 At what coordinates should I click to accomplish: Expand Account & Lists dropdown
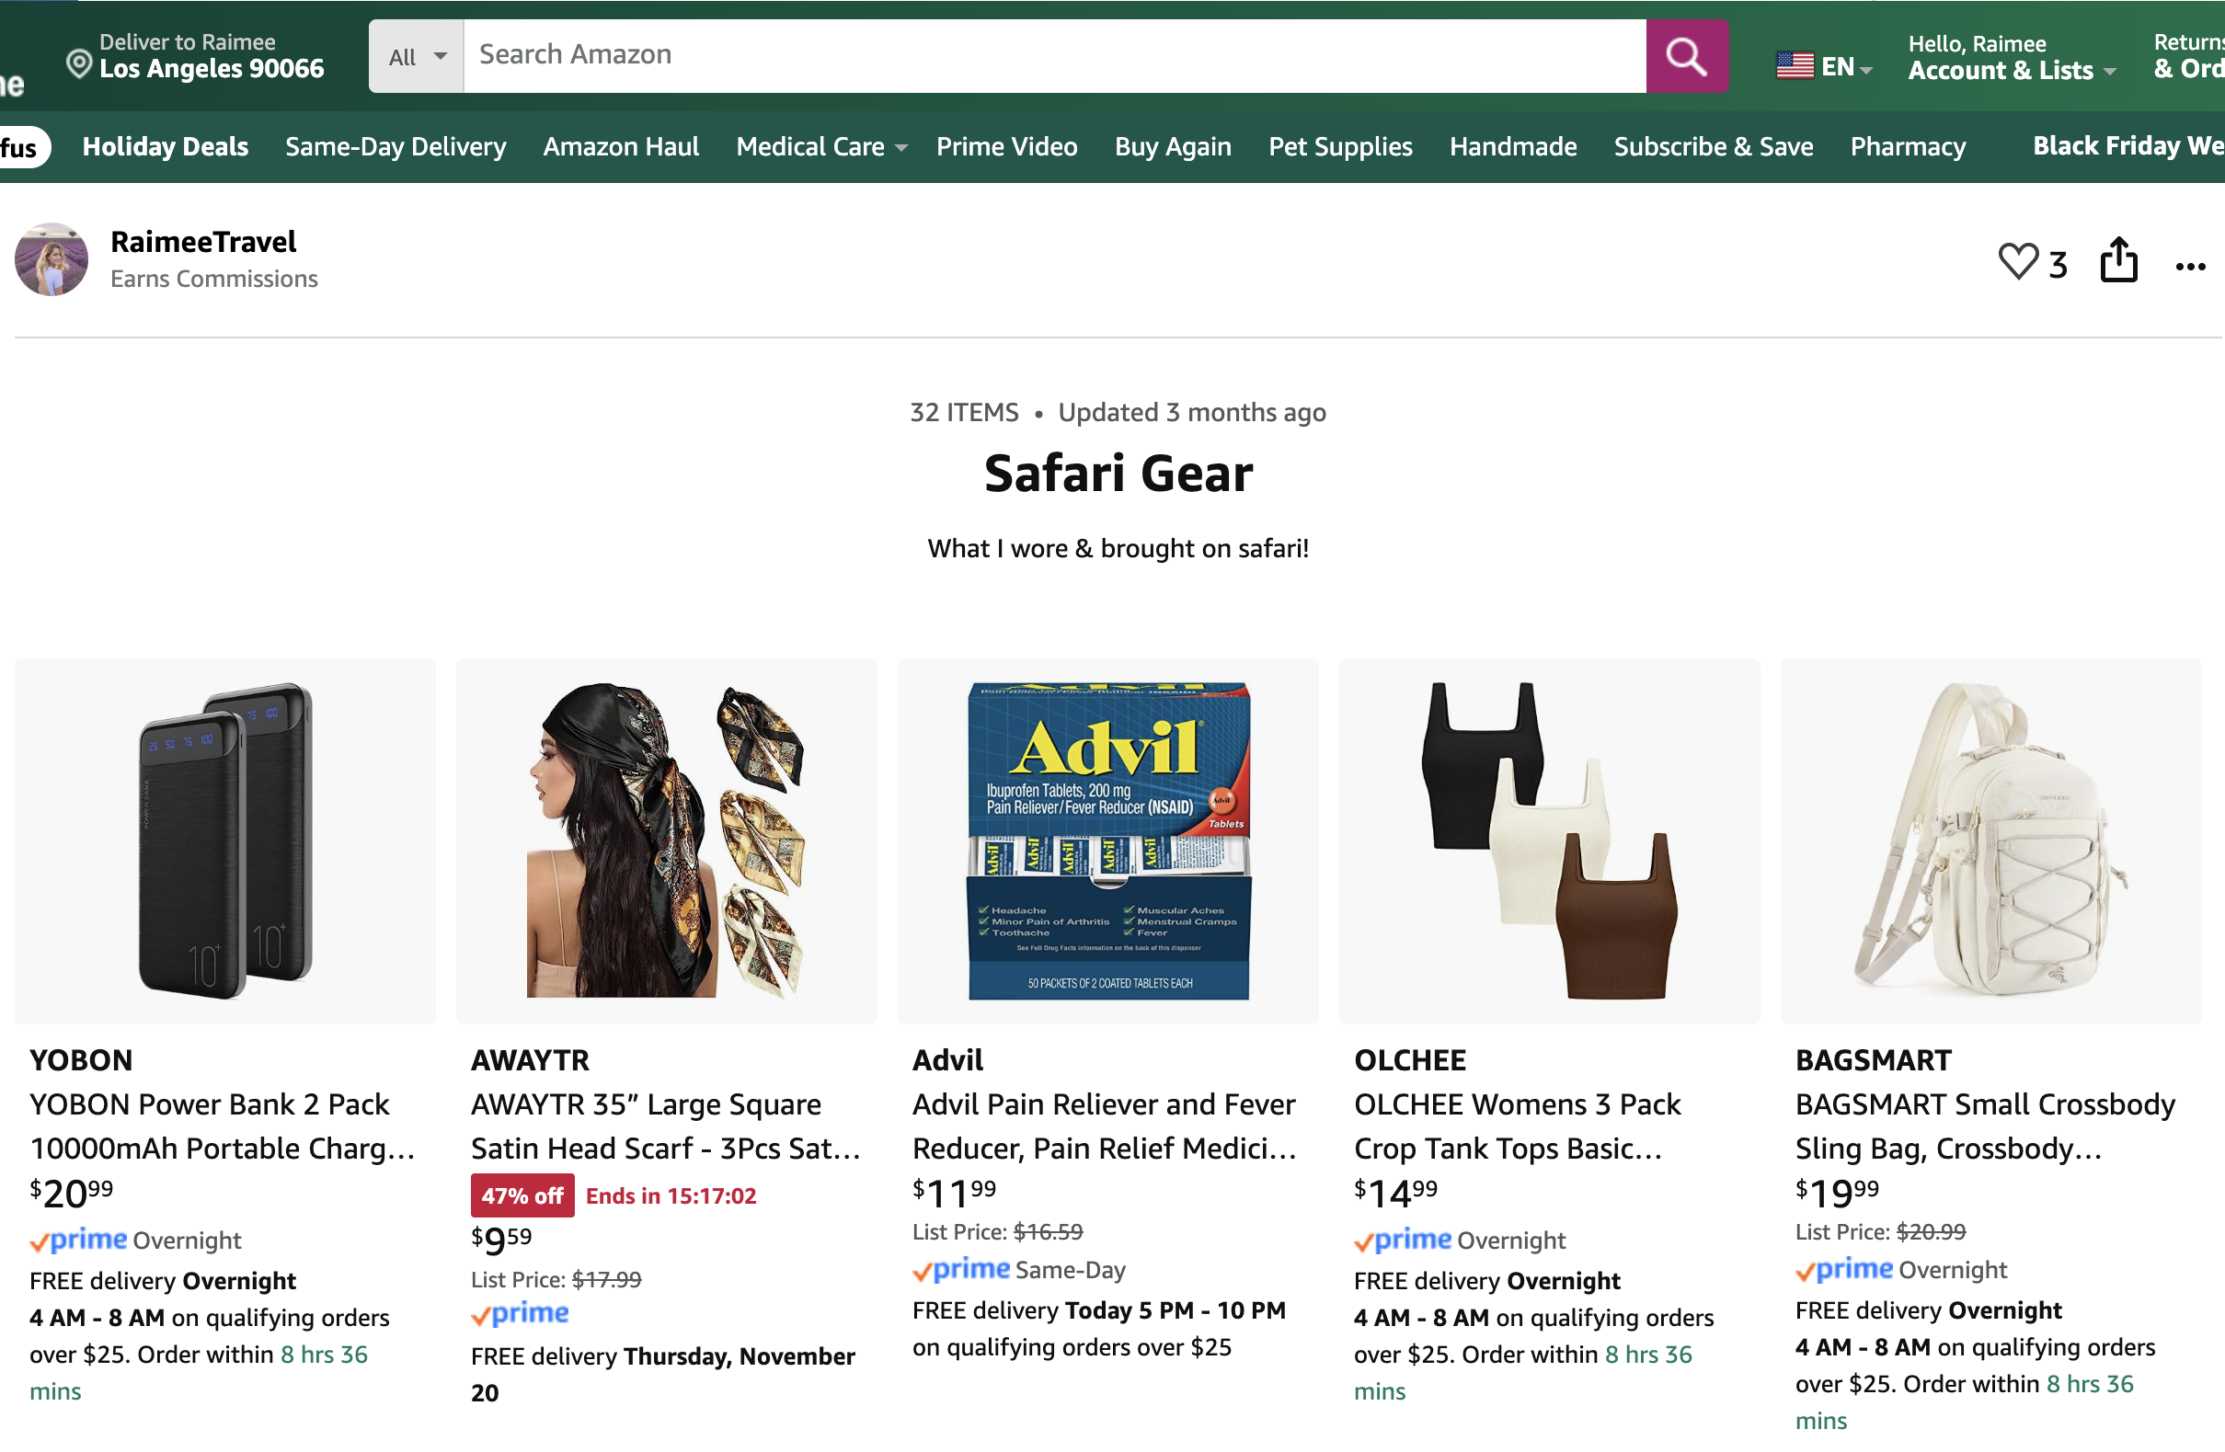[x=2011, y=71]
